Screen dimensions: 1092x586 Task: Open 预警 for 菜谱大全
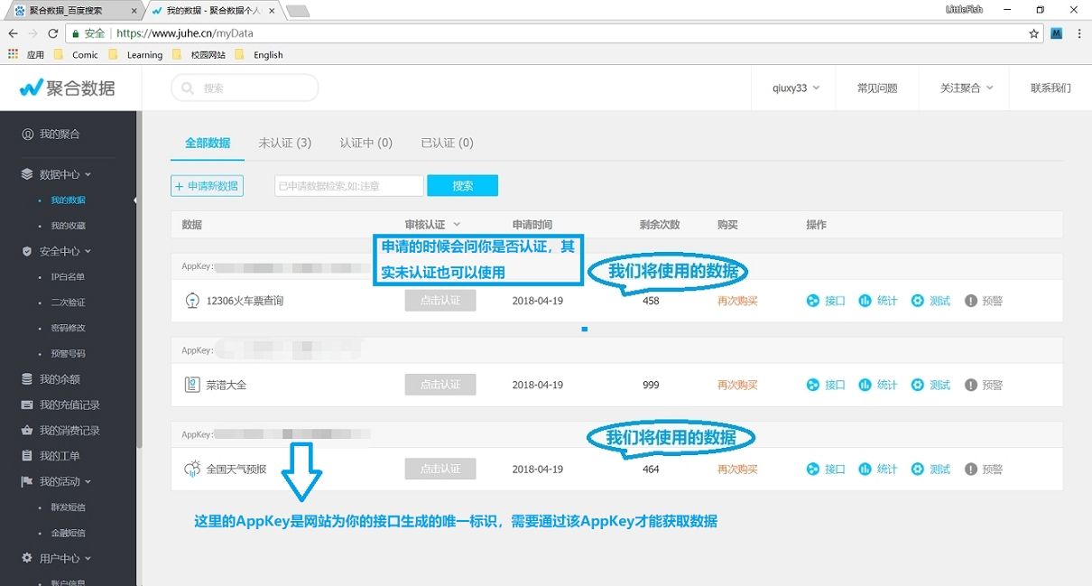[984, 385]
